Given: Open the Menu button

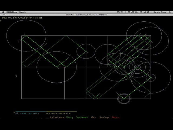Looking at the screenshot, I should (x=94, y=117).
